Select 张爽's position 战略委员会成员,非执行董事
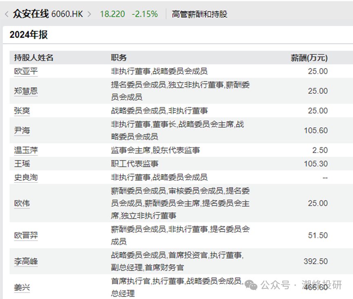 click(160, 111)
